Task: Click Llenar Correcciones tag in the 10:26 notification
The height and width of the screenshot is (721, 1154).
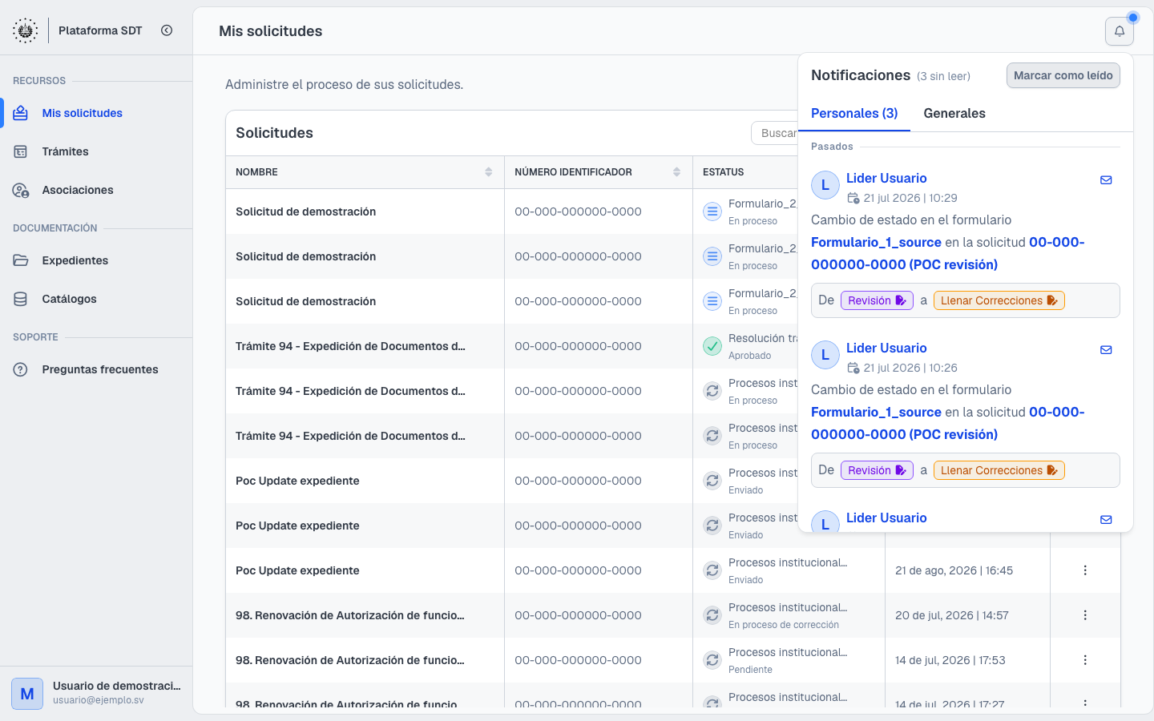Action: [x=999, y=470]
